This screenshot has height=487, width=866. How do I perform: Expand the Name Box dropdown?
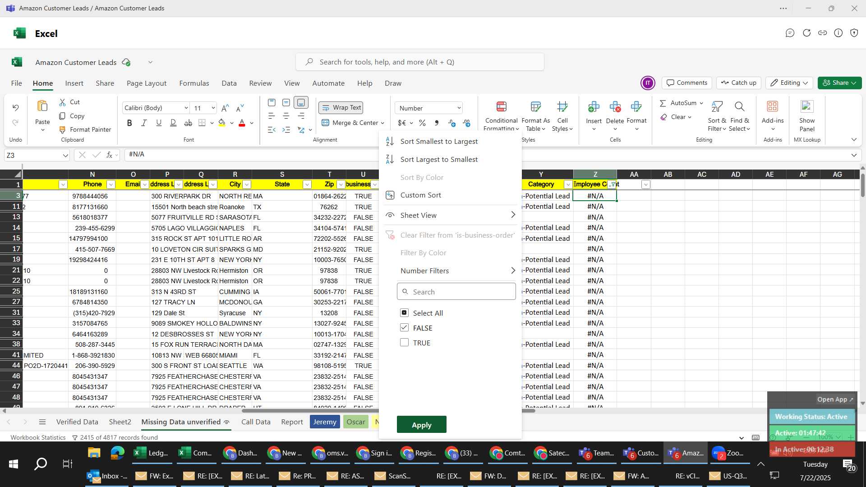[65, 155]
